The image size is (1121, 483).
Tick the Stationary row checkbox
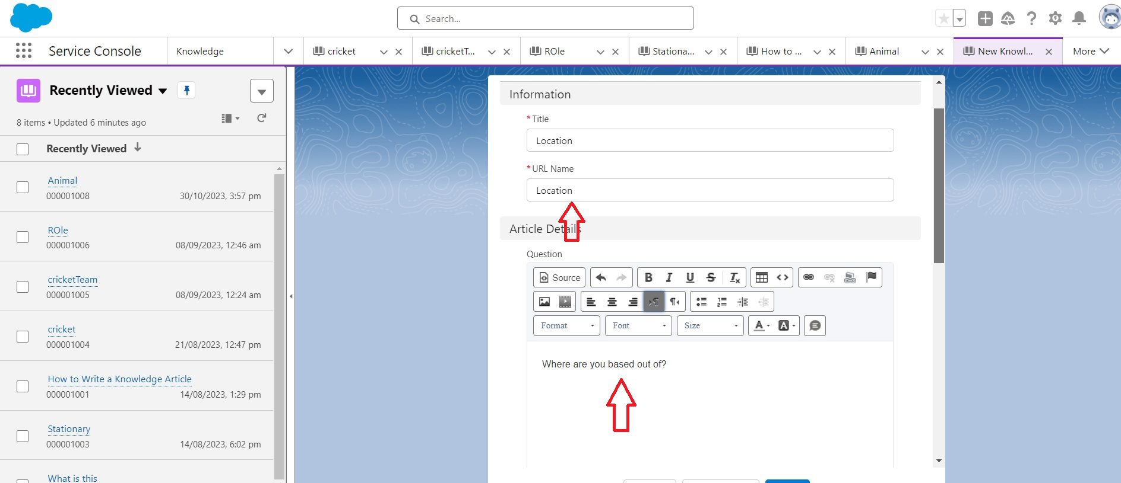coord(23,436)
